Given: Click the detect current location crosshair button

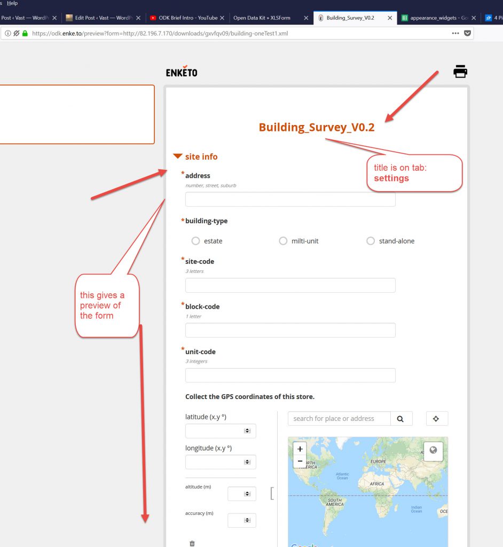Looking at the screenshot, I should (436, 419).
